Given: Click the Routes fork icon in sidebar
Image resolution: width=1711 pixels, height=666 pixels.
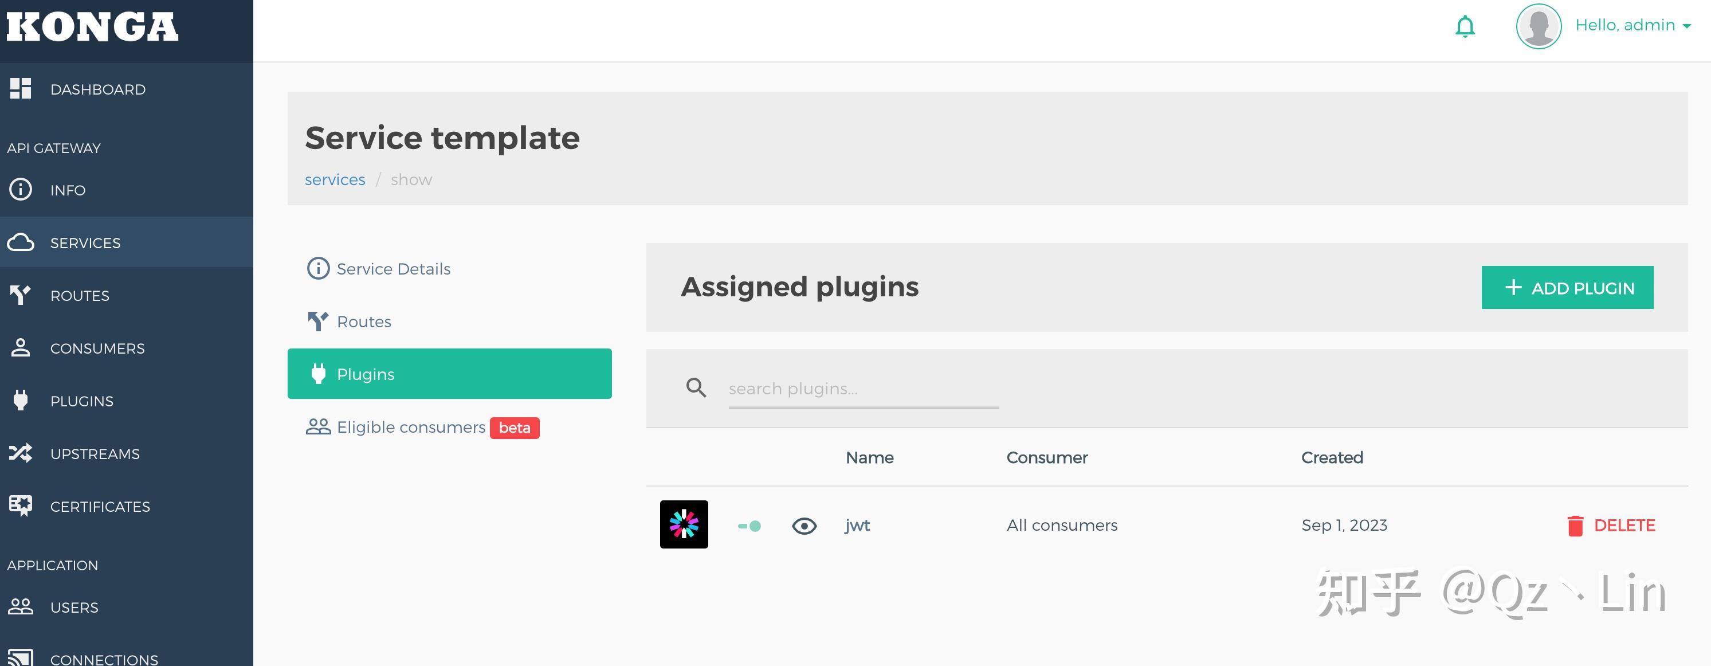Looking at the screenshot, I should [x=21, y=295].
